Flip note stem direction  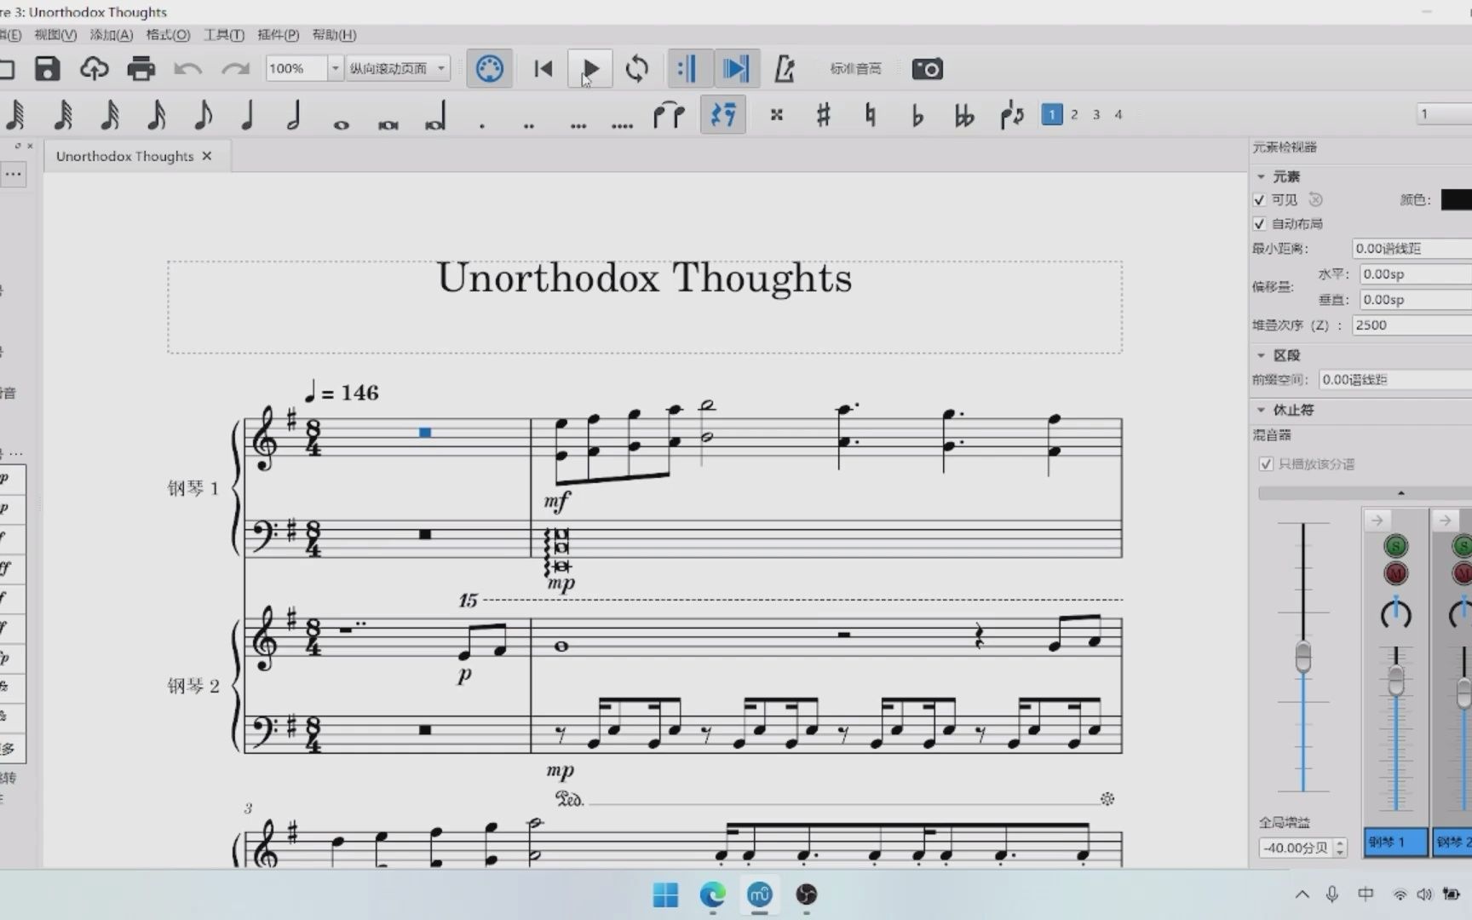tap(1011, 115)
